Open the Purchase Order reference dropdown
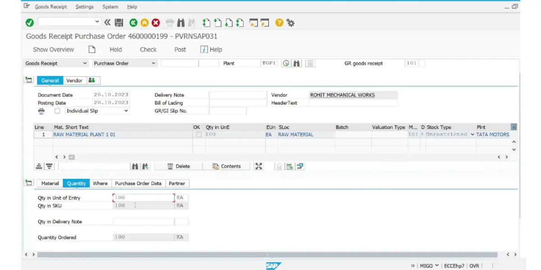Image resolution: width=541 pixels, height=270 pixels. [x=153, y=63]
